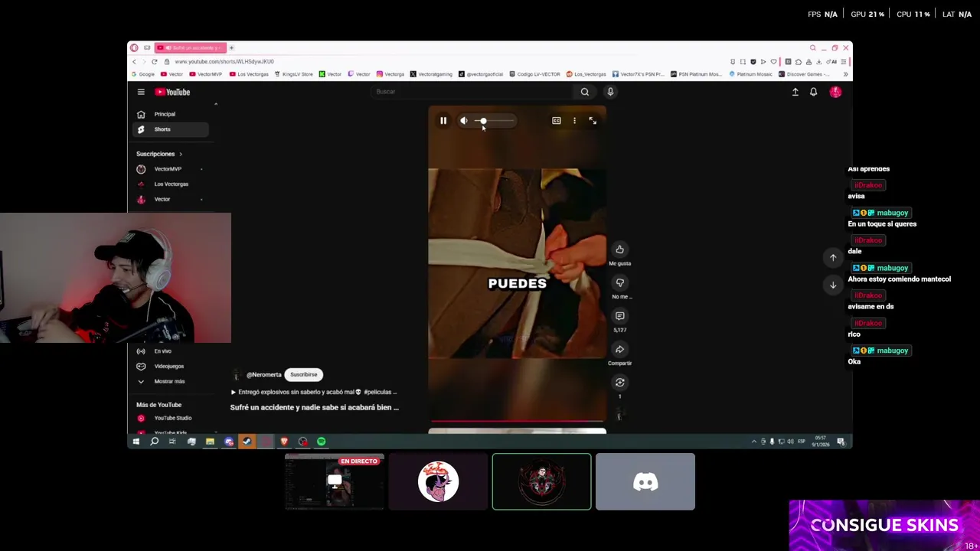This screenshot has height=551, width=980.
Task: Open a new browser tab with plus
Action: tap(231, 47)
